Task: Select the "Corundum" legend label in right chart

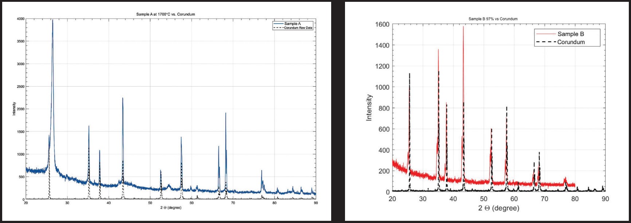Action: 571,42
